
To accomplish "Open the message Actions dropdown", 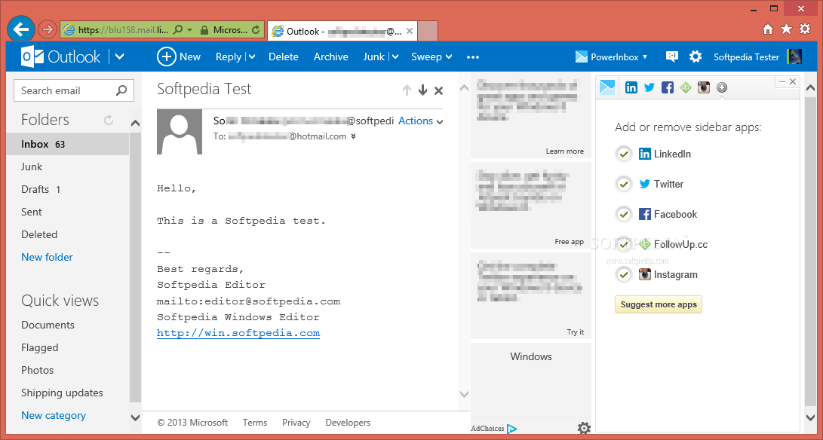I will 421,121.
